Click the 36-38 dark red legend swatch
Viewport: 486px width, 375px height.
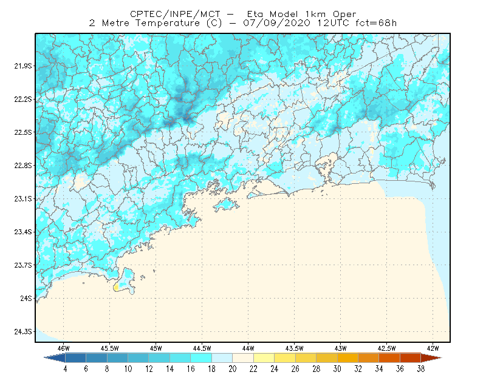(x=410, y=358)
